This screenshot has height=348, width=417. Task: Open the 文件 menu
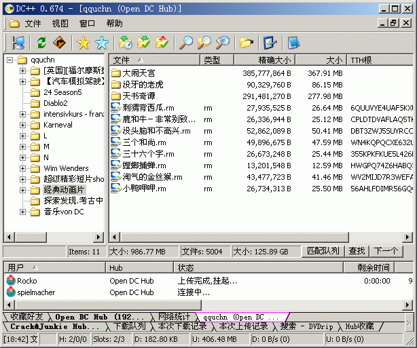pyautogui.click(x=33, y=24)
